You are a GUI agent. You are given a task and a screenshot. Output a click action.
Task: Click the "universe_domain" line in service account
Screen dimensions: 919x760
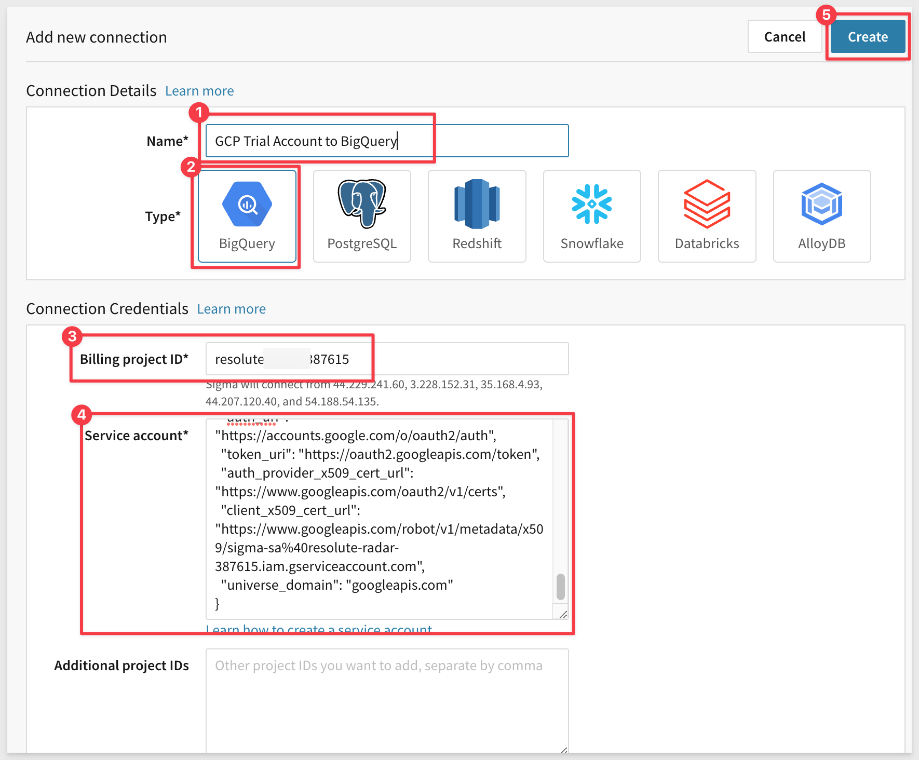pyautogui.click(x=337, y=585)
